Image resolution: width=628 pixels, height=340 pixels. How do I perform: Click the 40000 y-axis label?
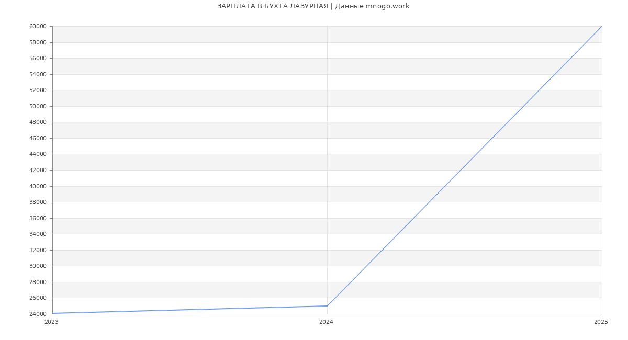click(x=38, y=186)
